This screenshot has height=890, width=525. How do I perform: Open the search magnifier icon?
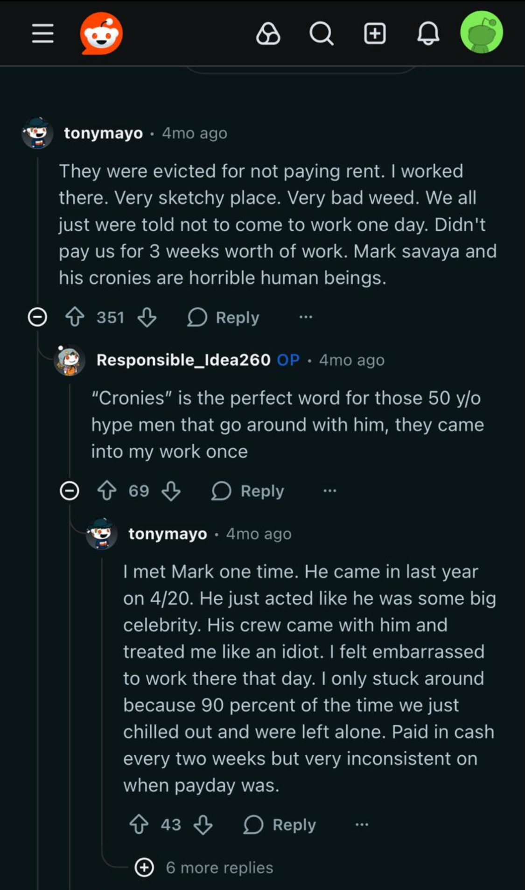pos(322,34)
